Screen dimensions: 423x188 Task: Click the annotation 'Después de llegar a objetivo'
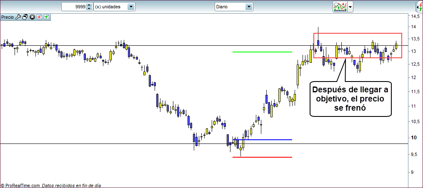[350, 98]
